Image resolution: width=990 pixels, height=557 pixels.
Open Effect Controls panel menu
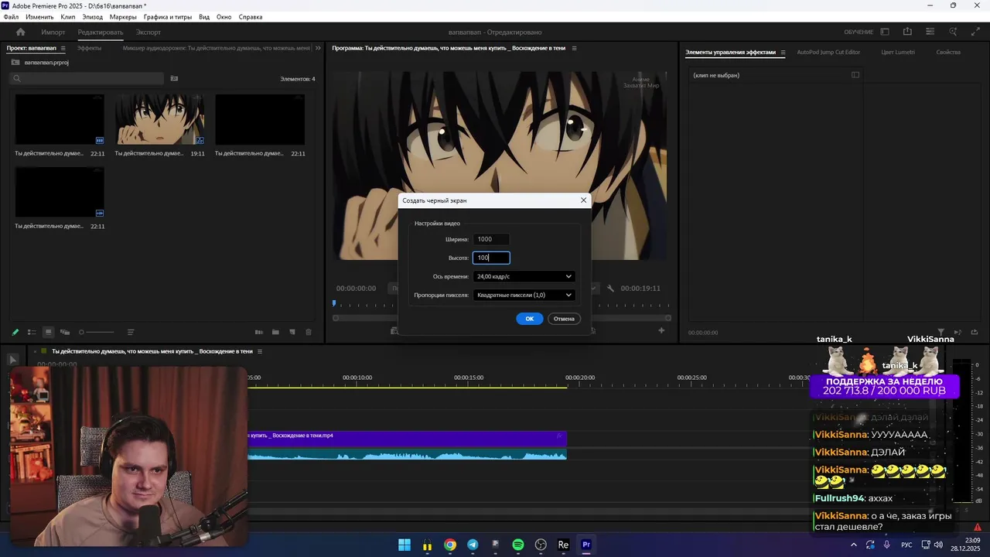[783, 53]
